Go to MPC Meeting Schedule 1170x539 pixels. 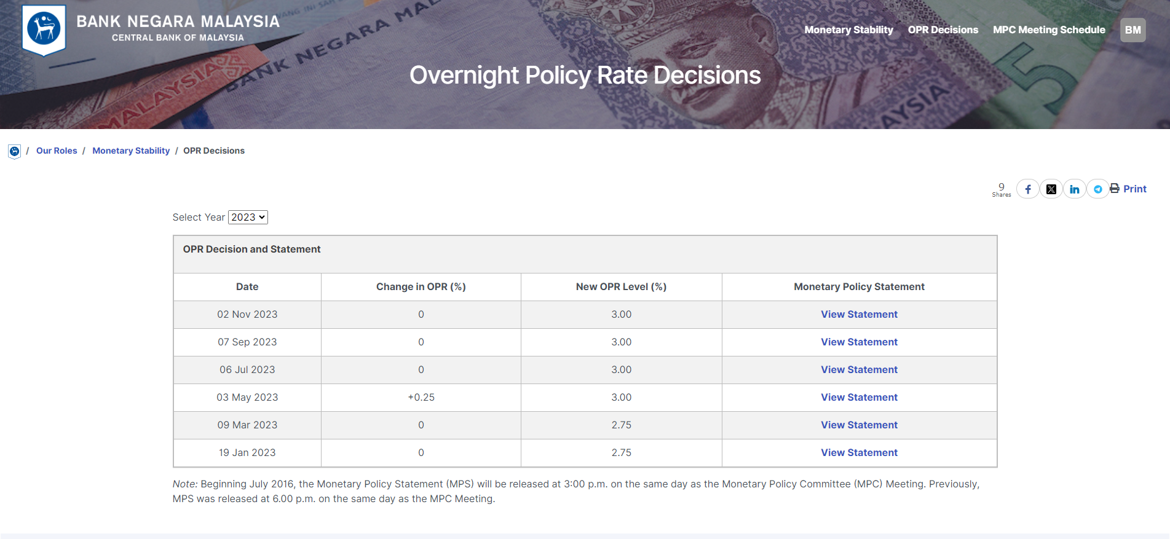coord(1049,30)
